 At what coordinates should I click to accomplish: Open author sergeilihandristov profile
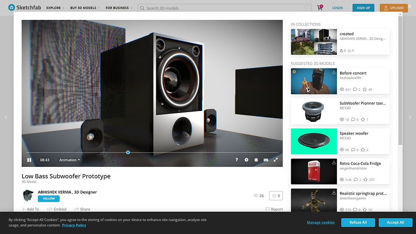click(x=353, y=169)
